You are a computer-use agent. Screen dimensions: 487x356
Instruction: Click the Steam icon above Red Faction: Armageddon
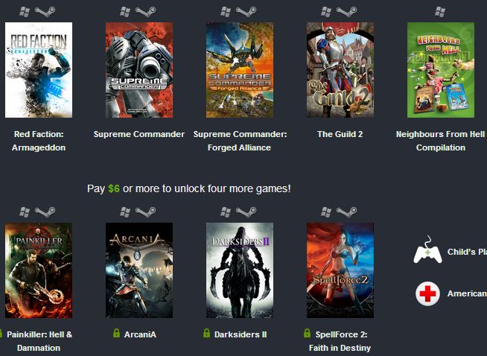pos(45,12)
